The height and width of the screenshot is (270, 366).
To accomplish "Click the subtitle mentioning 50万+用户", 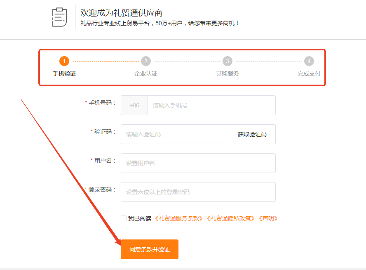I will click(x=160, y=23).
